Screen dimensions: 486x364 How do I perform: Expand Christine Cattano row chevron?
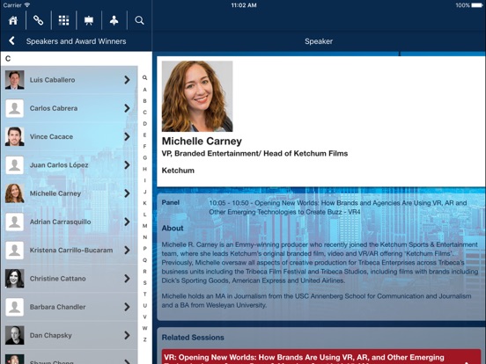point(127,279)
